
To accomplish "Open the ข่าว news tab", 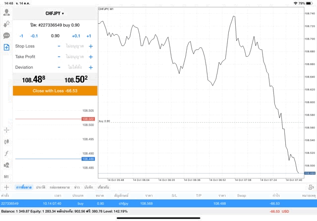I will click(77, 187).
